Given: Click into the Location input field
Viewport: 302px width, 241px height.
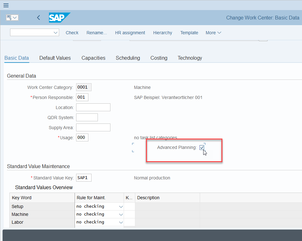Looking at the screenshot, I should pyautogui.click(x=93, y=107).
